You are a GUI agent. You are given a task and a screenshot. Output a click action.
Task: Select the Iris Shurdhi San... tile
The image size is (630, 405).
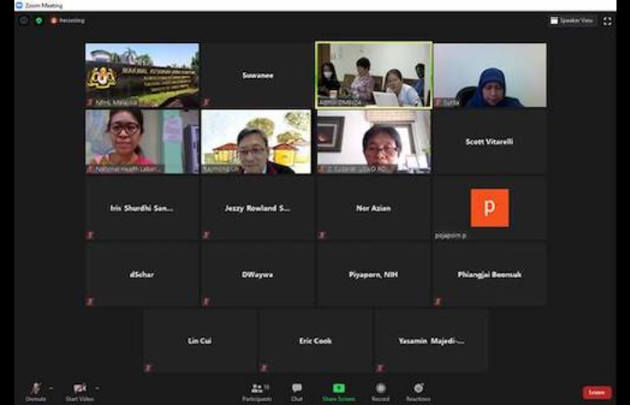[x=142, y=208]
